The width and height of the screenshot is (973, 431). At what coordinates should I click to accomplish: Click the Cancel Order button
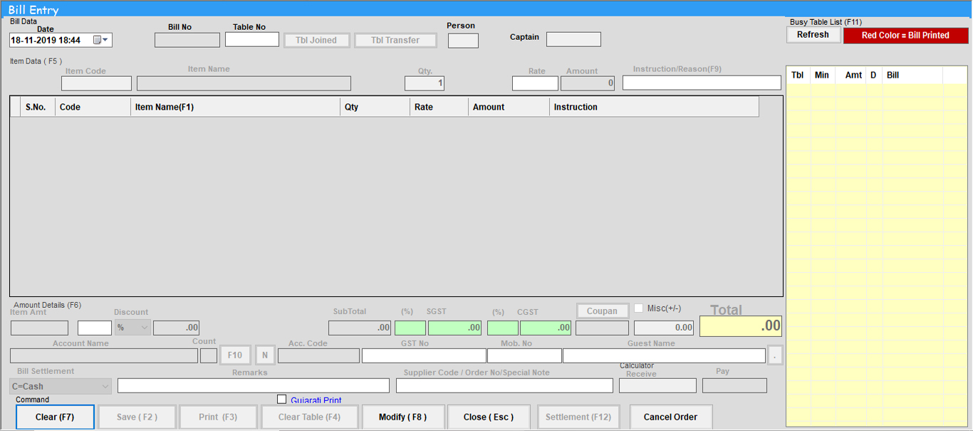tap(670, 417)
